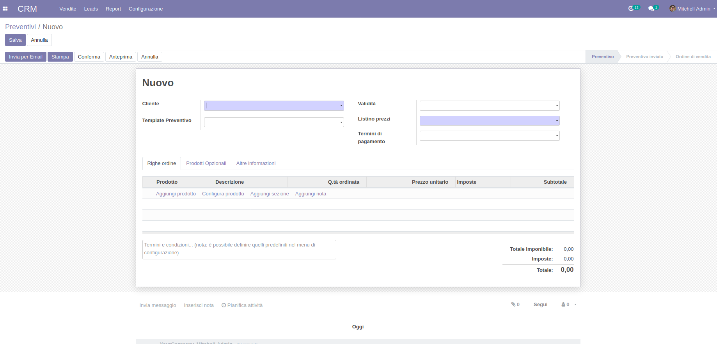Image resolution: width=717 pixels, height=344 pixels.
Task: Click Annulla in the action bar
Action: [150, 57]
